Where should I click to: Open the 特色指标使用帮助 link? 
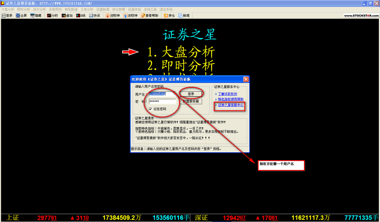(230, 99)
